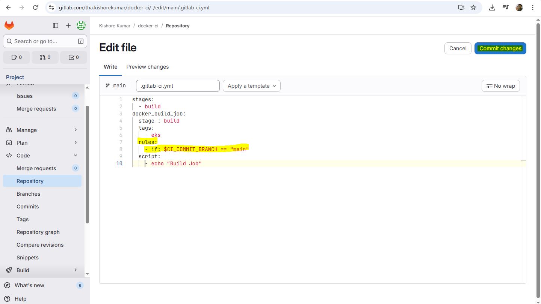Open the Apply a template dropdown
Viewport: 541px width, 304px height.
click(251, 86)
